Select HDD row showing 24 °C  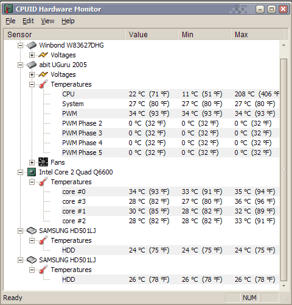pyautogui.click(x=170, y=250)
